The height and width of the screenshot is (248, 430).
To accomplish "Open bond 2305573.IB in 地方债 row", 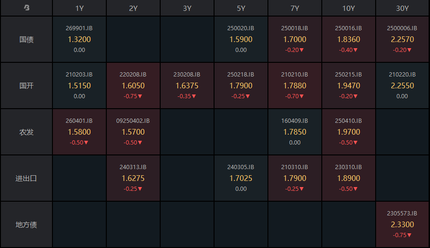I will [x=403, y=213].
